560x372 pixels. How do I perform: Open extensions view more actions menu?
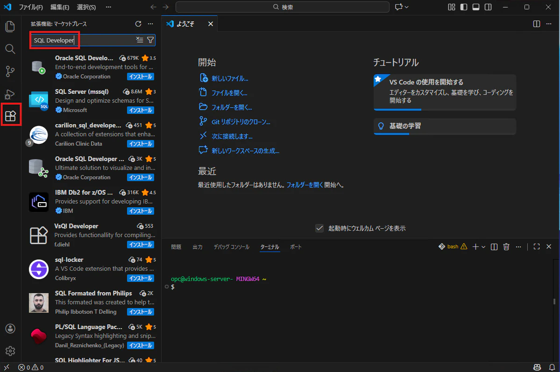pyautogui.click(x=150, y=23)
